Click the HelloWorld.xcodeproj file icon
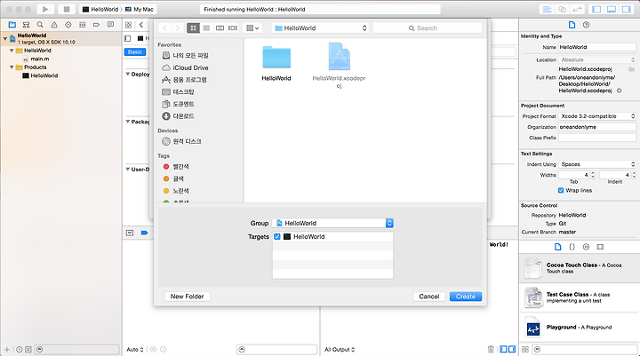This screenshot has height=356, width=640. (340, 57)
